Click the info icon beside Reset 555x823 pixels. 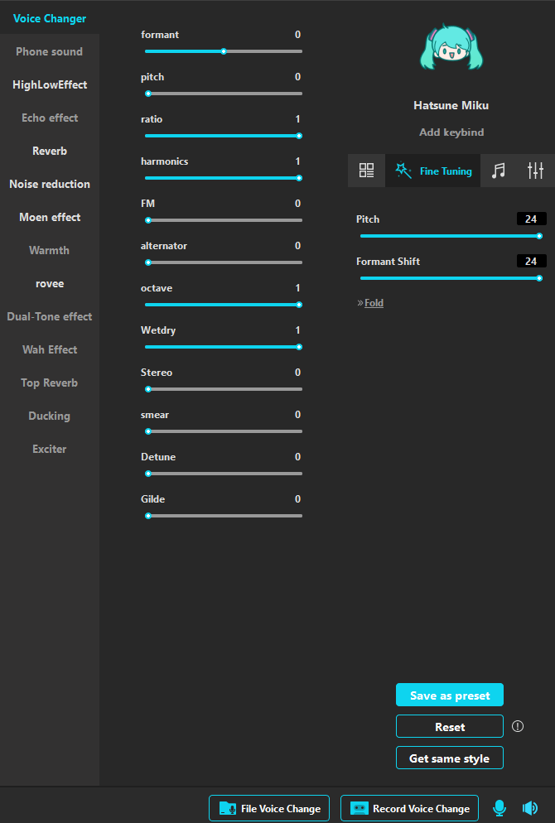518,726
